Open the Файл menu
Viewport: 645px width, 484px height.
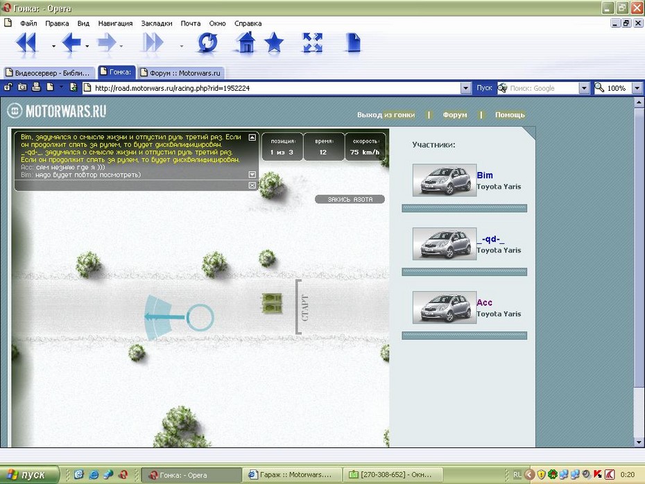[29, 24]
